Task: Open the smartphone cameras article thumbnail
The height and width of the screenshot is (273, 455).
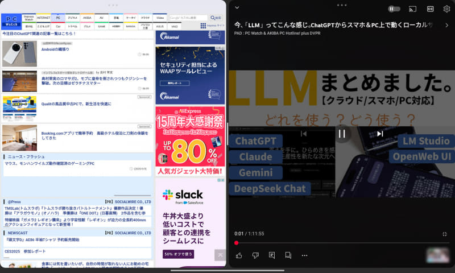Action: pos(20,53)
